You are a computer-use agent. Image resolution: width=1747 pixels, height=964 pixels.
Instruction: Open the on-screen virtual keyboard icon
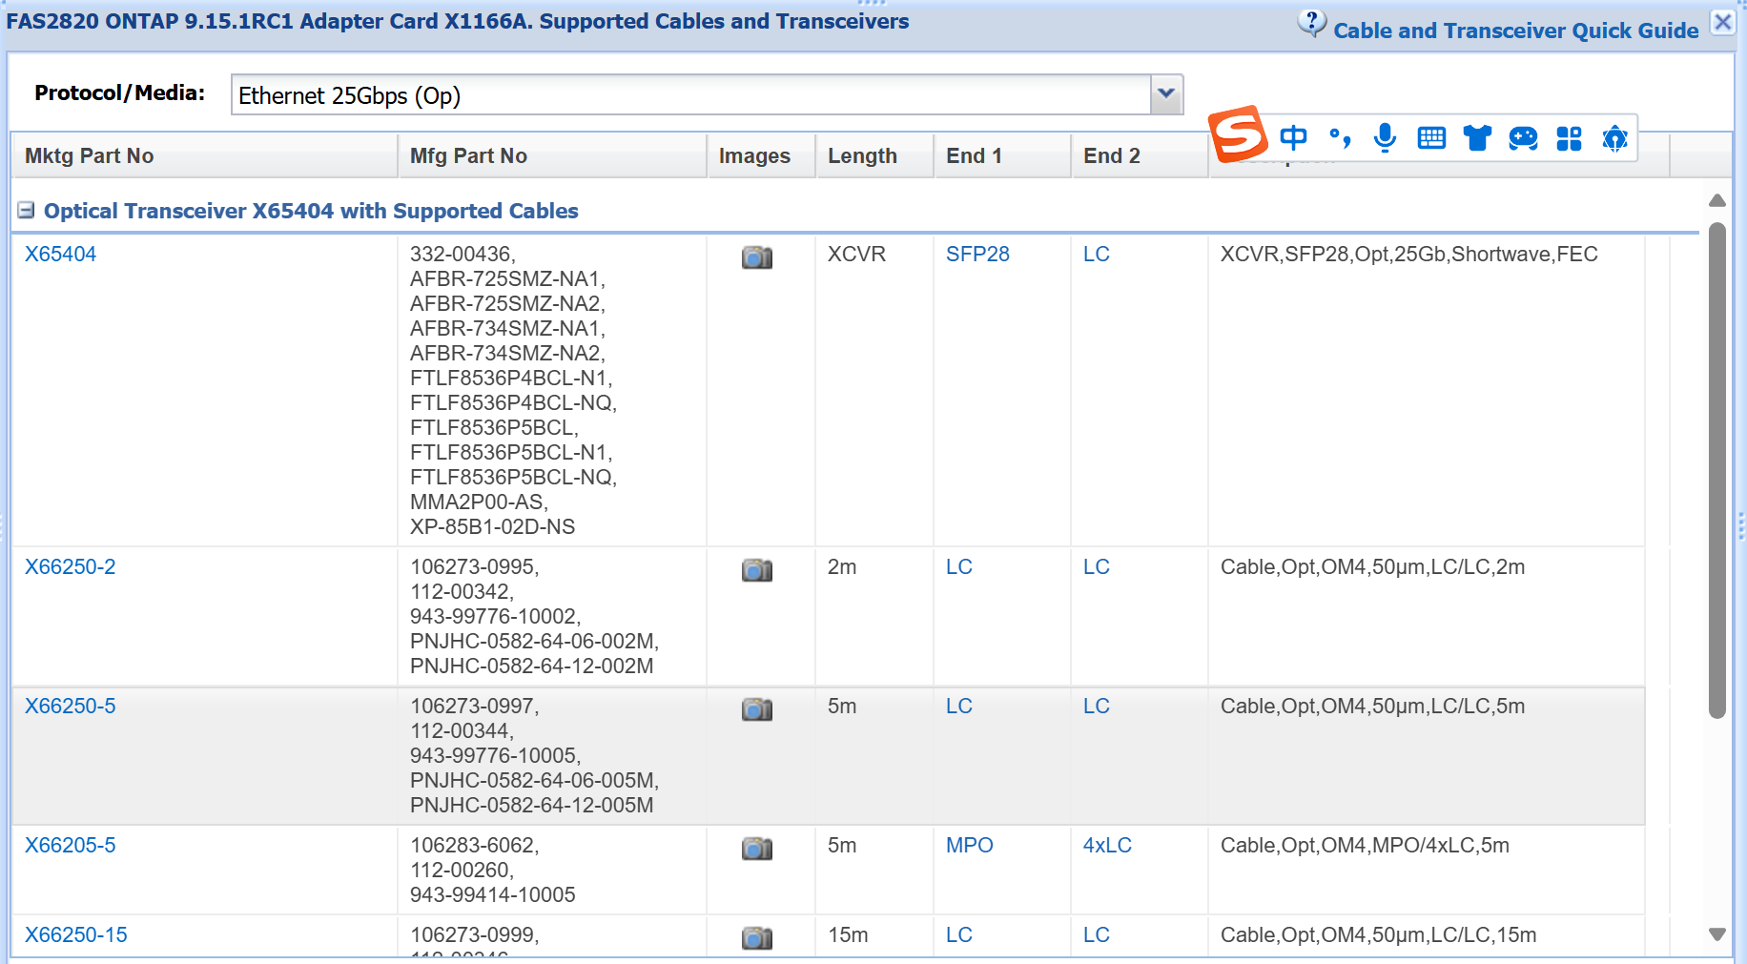pyautogui.click(x=1431, y=137)
